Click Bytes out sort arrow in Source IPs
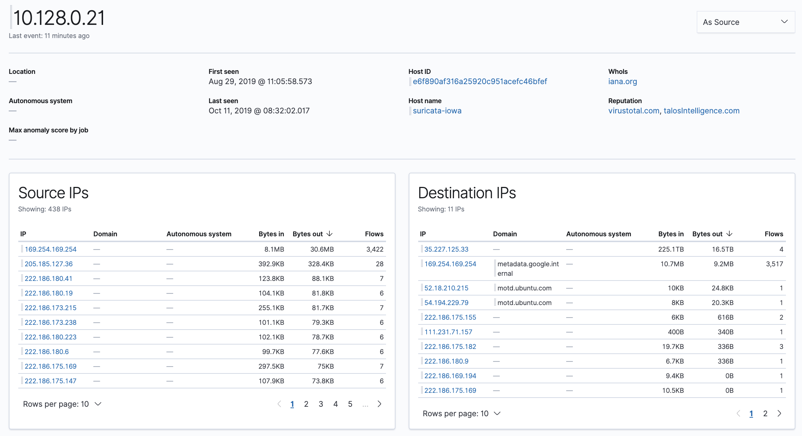802x436 pixels. click(329, 234)
